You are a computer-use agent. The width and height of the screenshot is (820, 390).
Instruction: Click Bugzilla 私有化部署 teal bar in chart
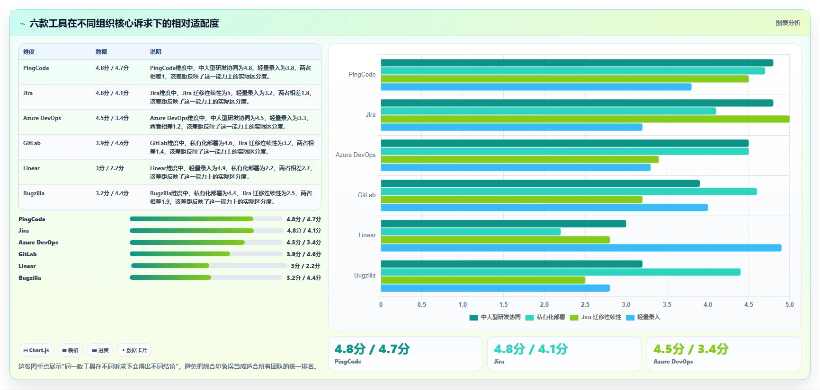561,272
